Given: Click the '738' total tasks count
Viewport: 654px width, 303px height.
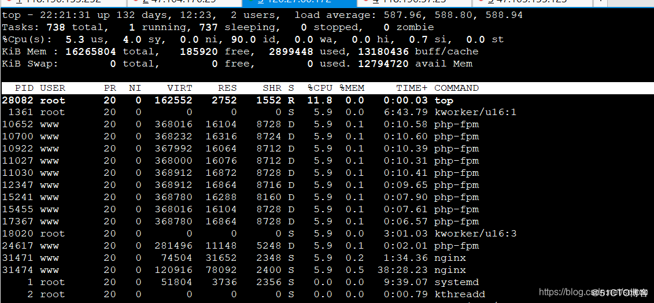Looking at the screenshot, I should tap(56, 27).
